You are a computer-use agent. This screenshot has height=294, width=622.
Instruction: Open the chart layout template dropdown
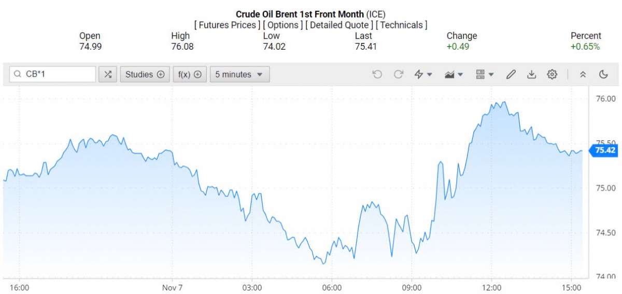point(485,75)
